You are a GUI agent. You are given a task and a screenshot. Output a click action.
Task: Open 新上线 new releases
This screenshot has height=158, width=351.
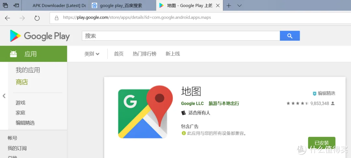point(173,54)
